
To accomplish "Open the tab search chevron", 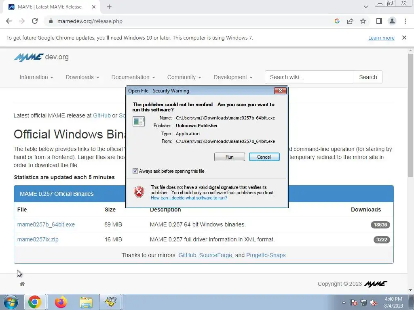I will point(365,7).
